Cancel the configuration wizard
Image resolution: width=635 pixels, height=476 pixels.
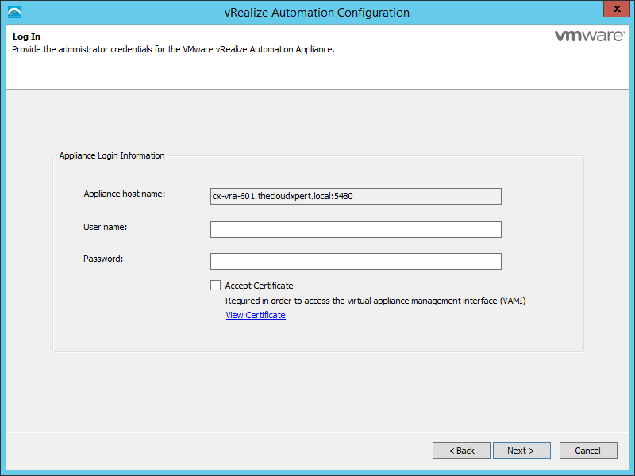click(587, 451)
